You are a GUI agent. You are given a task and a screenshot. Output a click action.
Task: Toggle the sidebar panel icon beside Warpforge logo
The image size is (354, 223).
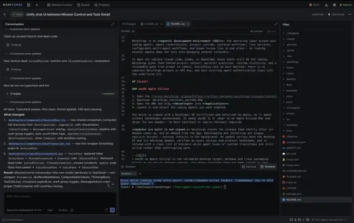coord(29,5)
